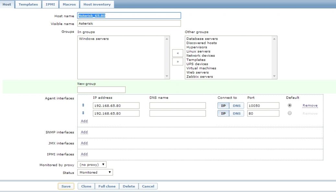Move selected group into In groups with « button
Viewport: 336px width, 192px height.
178,53
